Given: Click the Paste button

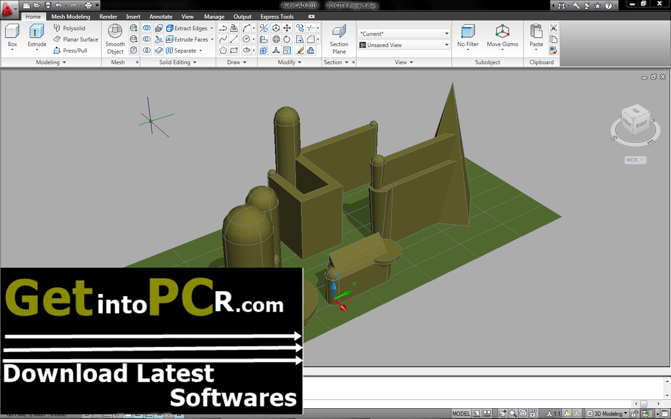Looking at the screenshot, I should [x=536, y=36].
